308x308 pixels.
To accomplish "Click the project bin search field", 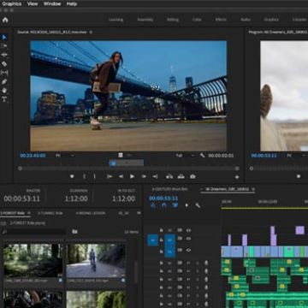I will tap(33, 232).
